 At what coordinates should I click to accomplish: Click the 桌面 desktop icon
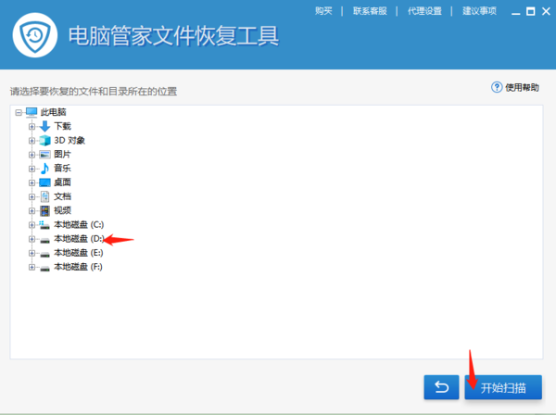[44, 182]
